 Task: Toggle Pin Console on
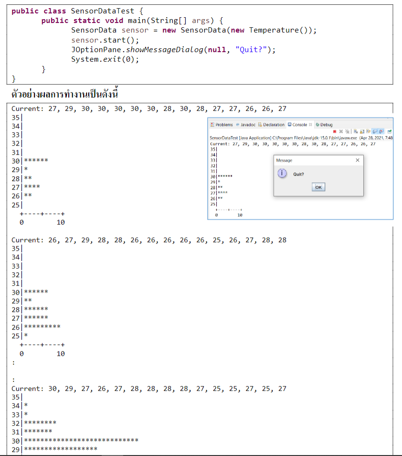(368, 131)
